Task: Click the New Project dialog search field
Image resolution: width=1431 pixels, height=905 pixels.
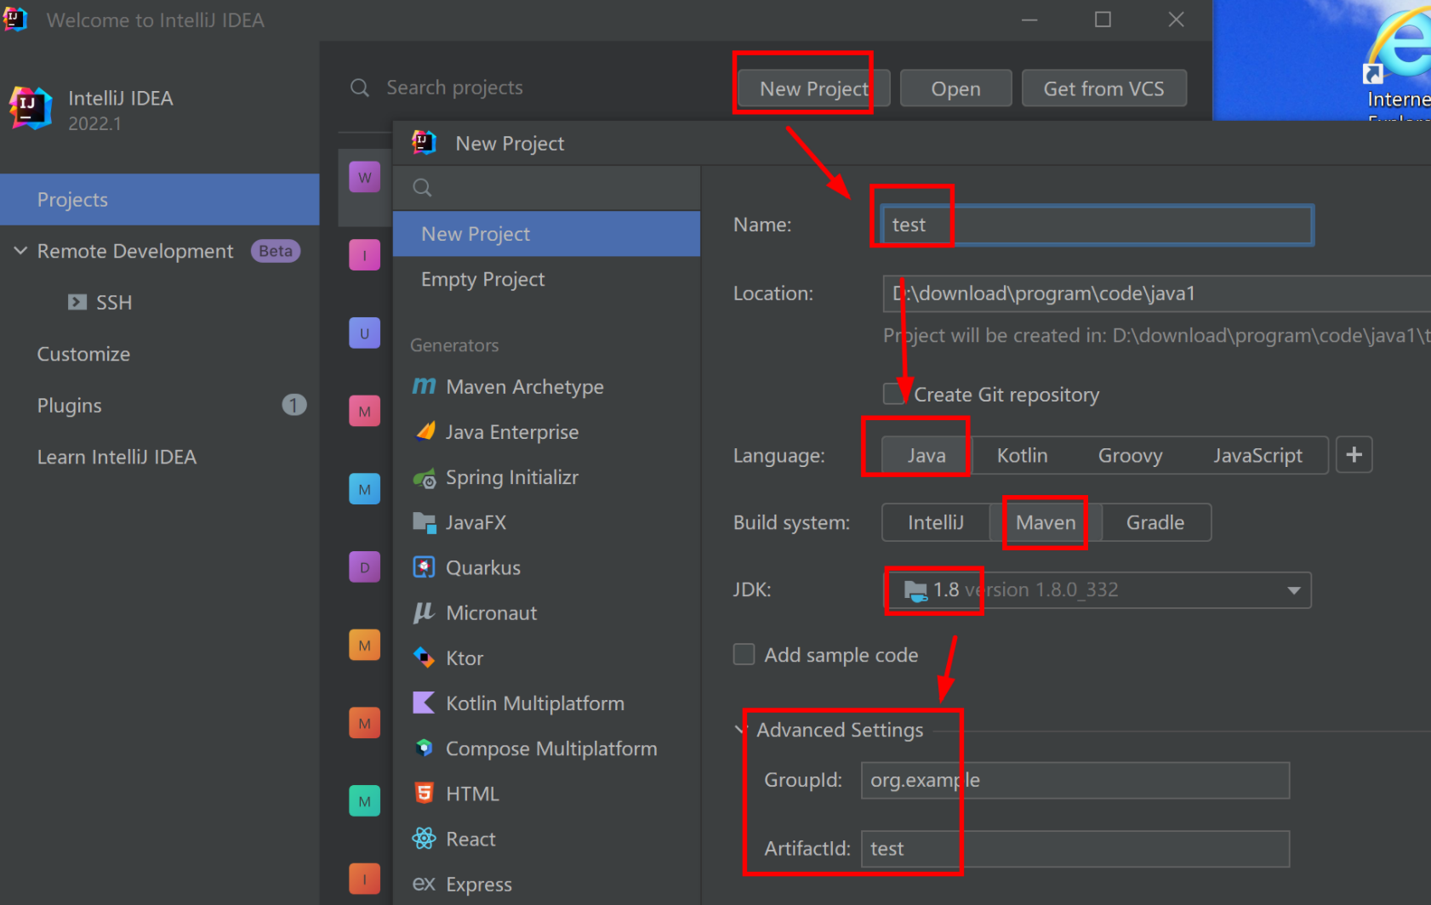Action: pos(546,188)
